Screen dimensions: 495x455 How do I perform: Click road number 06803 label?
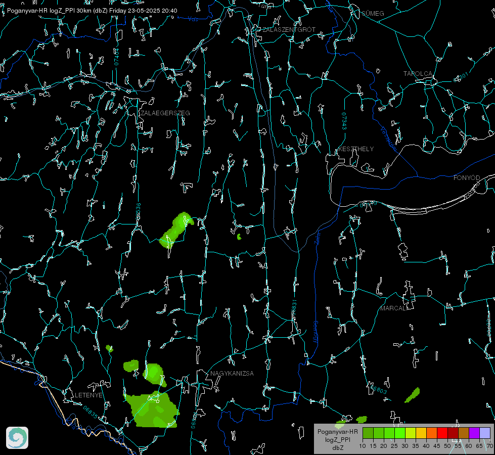tap(378, 389)
